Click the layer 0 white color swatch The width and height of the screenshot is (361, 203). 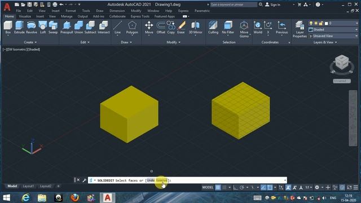click(x=326, y=23)
